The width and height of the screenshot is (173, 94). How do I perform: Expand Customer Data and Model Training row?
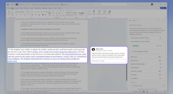tap(147, 38)
